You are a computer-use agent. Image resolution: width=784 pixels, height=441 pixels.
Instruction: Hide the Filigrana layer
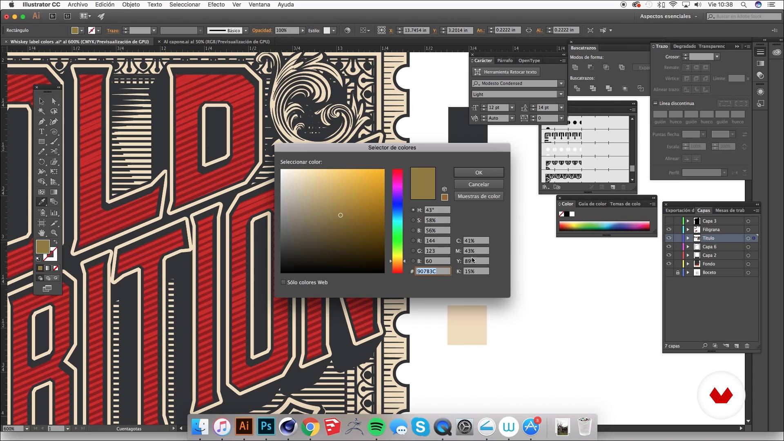[669, 229]
